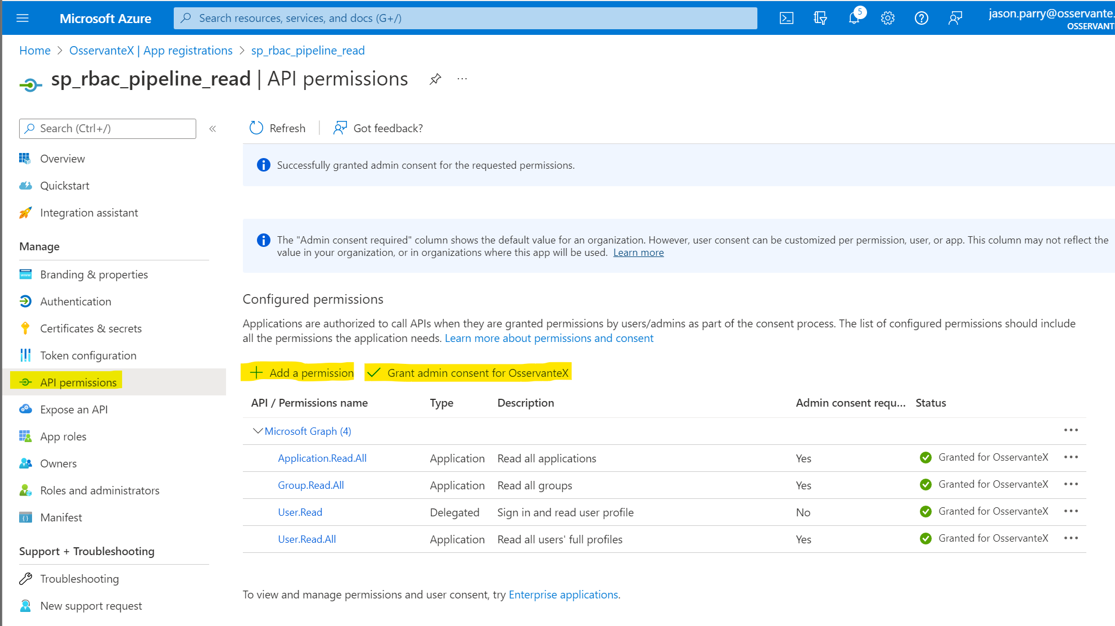Open the Overview menu item

tap(61, 158)
